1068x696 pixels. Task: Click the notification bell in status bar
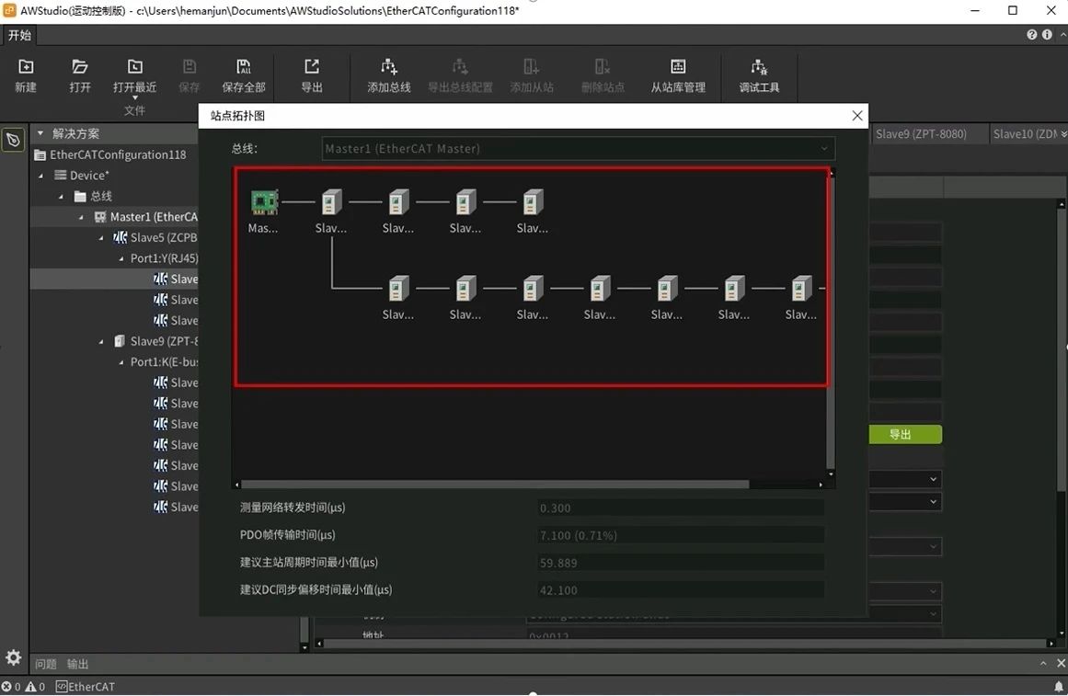pyautogui.click(x=1059, y=687)
